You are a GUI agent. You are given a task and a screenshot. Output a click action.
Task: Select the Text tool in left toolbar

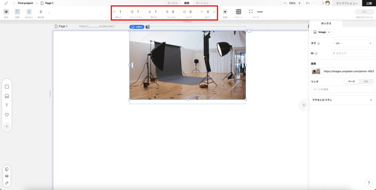tap(7, 105)
